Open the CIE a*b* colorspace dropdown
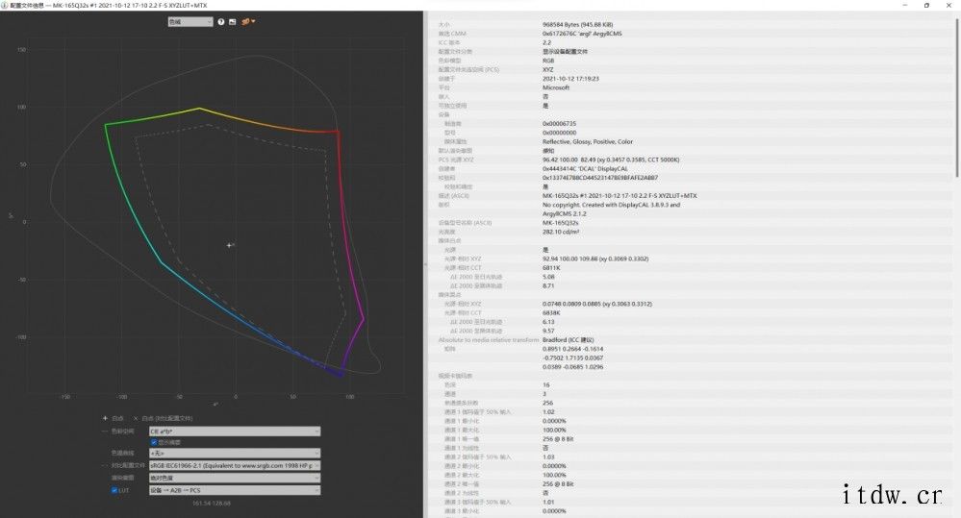961x518 pixels. coord(235,432)
